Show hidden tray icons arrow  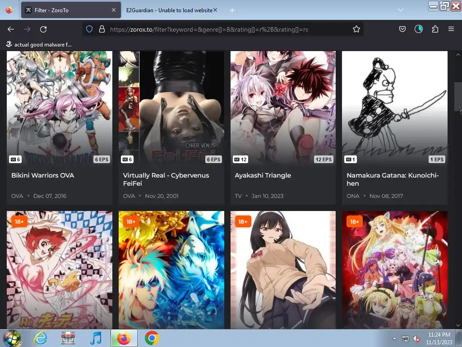pyautogui.click(x=394, y=338)
